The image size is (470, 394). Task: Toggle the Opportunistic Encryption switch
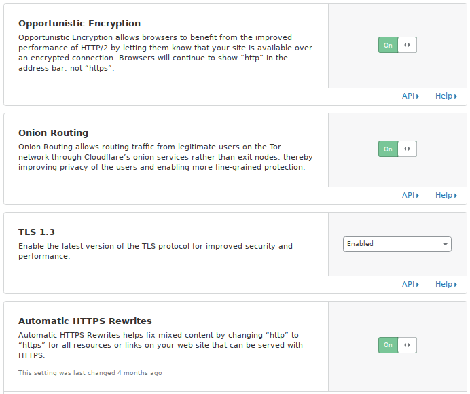tap(397, 46)
